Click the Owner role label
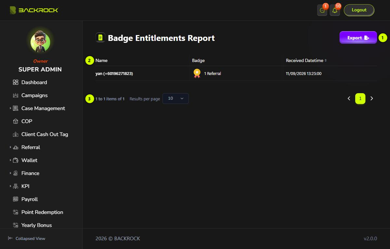The image size is (390, 249). [40, 61]
